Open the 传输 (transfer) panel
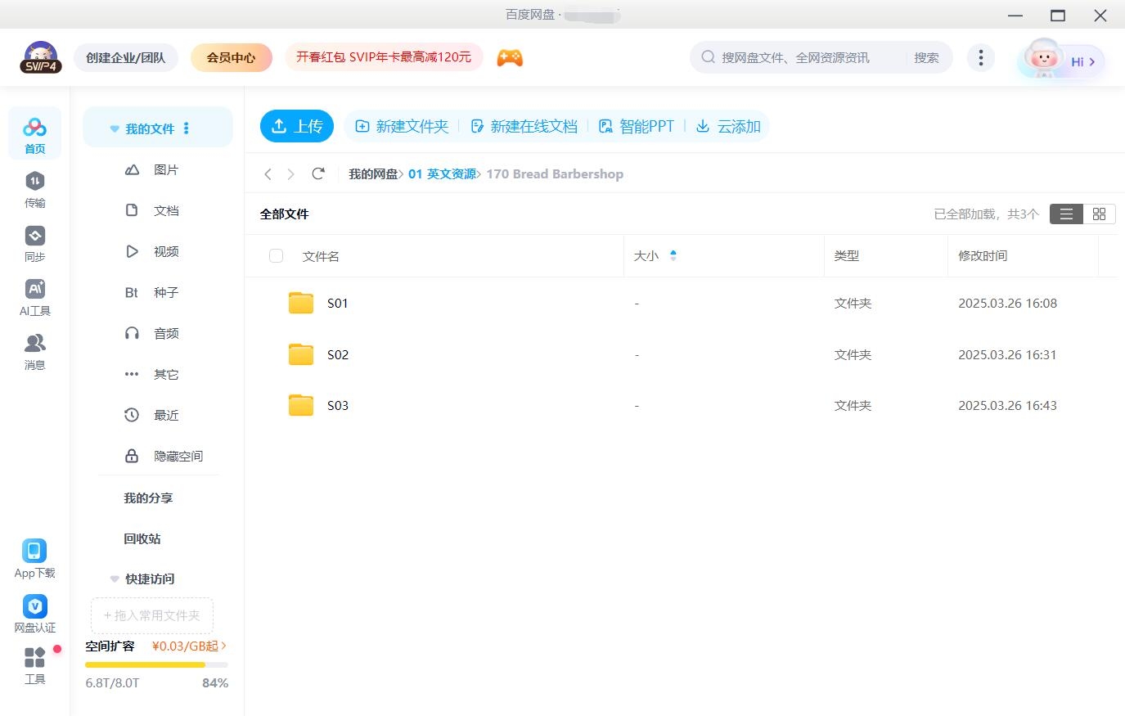This screenshot has height=716, width=1125. tap(34, 190)
